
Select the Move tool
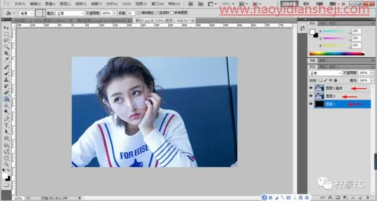[x=6, y=28]
